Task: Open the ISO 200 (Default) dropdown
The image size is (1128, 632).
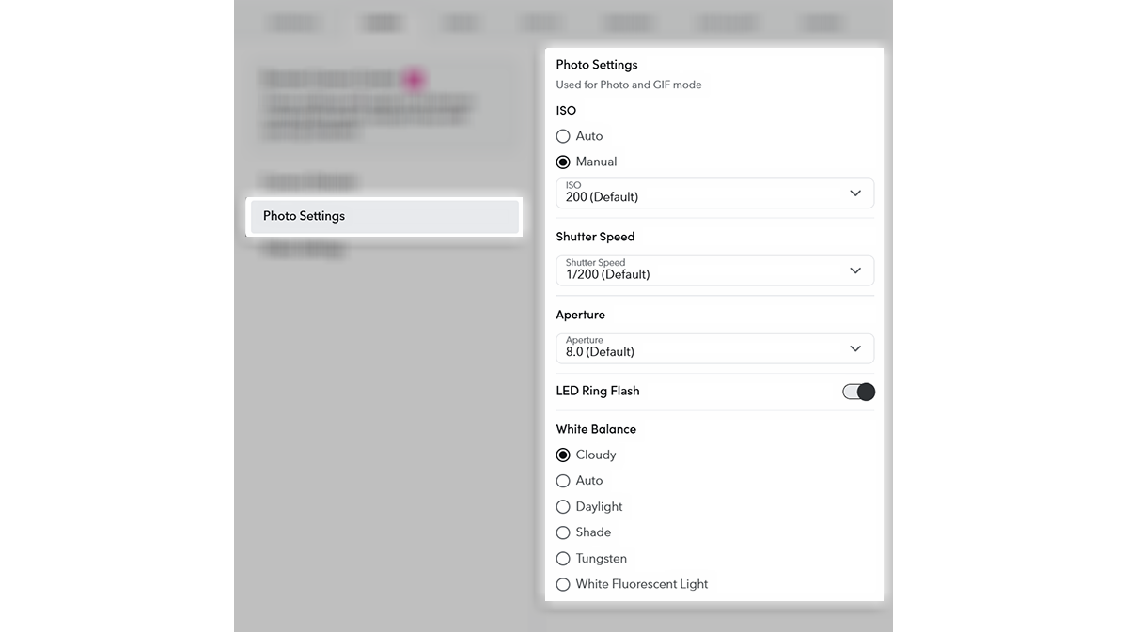Action: (x=714, y=193)
